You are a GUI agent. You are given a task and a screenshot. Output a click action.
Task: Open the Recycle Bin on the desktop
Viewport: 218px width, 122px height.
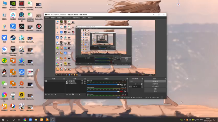pos(4,16)
